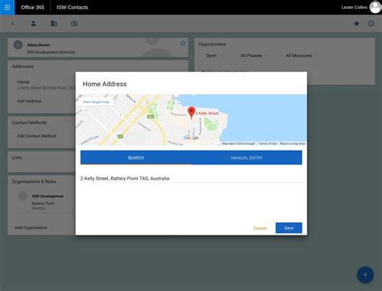Click the Add Address link
Image resolution: width=382 pixels, height=291 pixels.
click(29, 101)
